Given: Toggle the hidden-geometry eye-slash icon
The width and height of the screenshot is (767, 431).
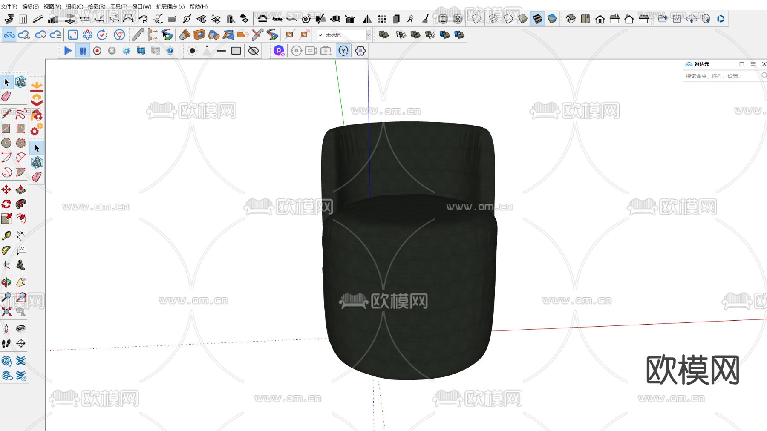Looking at the screenshot, I should tap(253, 51).
